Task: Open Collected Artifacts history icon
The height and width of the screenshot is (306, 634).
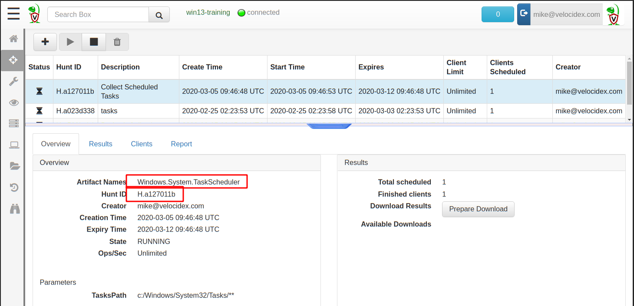Action: (13, 187)
